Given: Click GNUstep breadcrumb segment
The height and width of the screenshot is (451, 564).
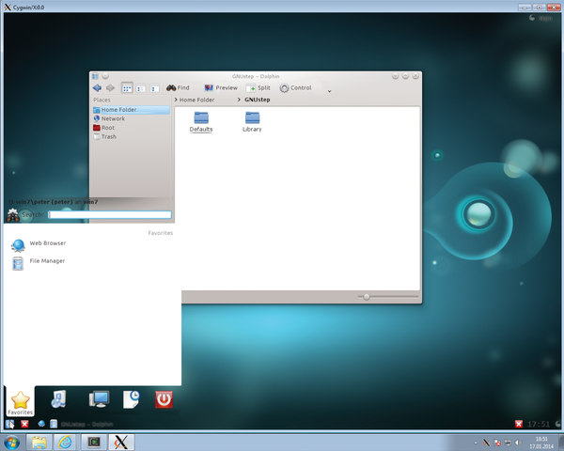Looking at the screenshot, I should (258, 100).
